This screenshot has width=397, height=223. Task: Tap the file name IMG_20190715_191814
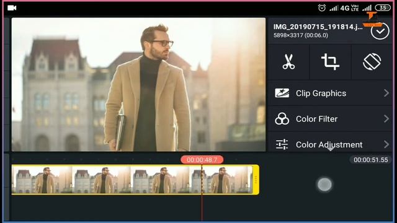(318, 27)
